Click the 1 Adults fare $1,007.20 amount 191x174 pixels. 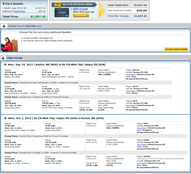(41, 8)
